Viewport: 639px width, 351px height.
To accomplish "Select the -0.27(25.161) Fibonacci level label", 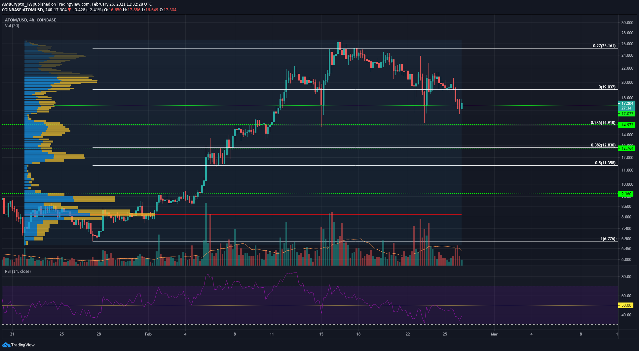I will (x=604, y=46).
